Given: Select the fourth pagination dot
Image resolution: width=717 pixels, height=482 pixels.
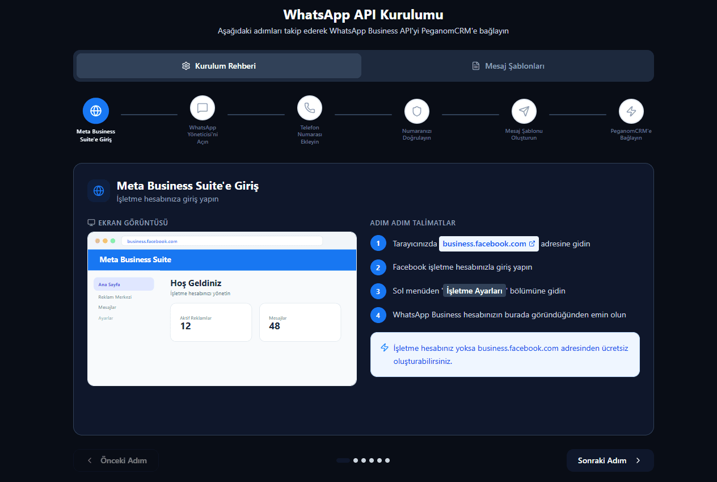Looking at the screenshot, I should coord(372,460).
